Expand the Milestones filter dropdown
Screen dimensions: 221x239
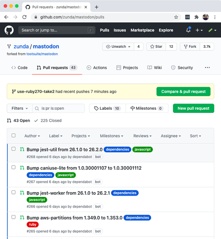pyautogui.click(x=111, y=136)
